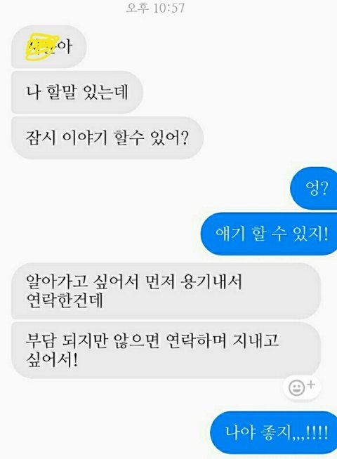Tap the first gray bubble ending in '아'
Image resolution: width=337 pixels, height=459 pixels.
point(48,46)
